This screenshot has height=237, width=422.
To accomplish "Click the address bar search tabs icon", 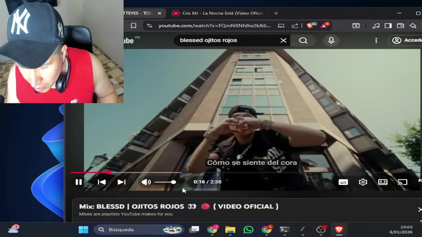I will pyautogui.click(x=356, y=26).
